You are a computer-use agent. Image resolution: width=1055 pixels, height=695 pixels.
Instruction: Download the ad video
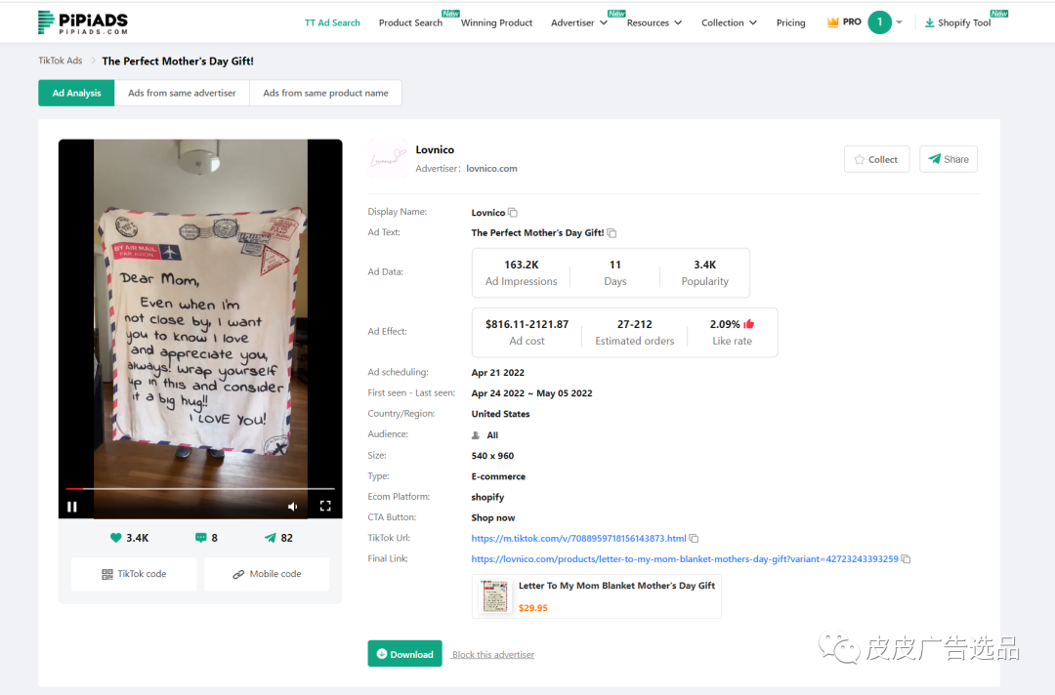click(404, 654)
